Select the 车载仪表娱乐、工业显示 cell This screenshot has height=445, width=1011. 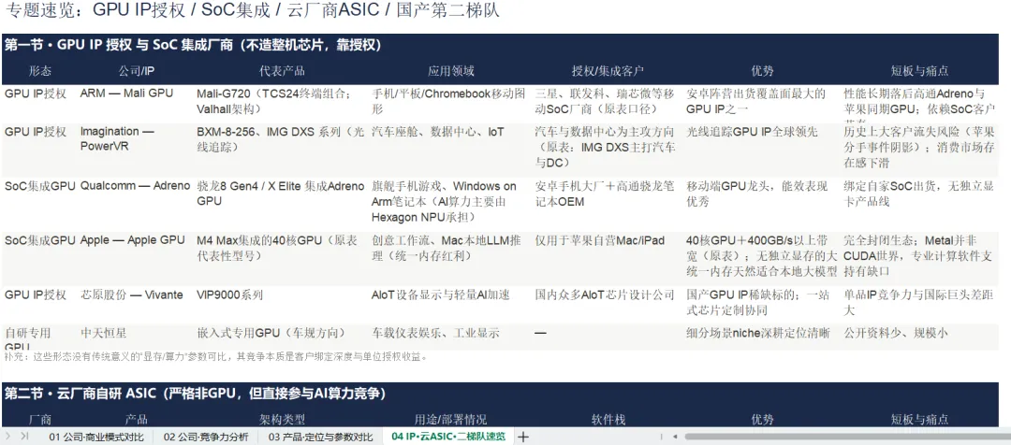click(x=451, y=337)
